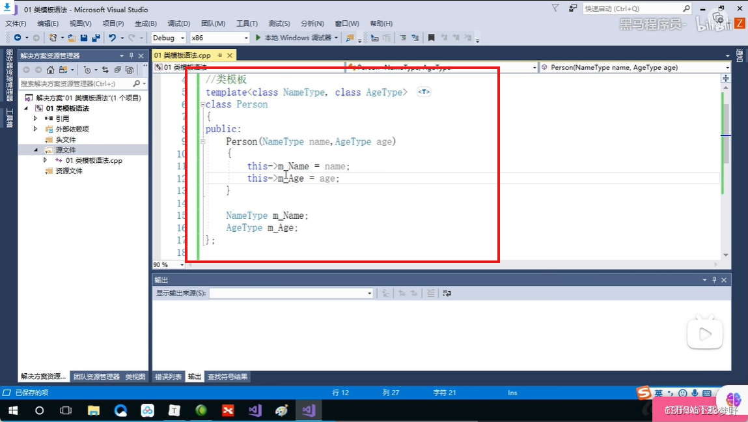Start debugging with the green play arrow

(x=258, y=38)
